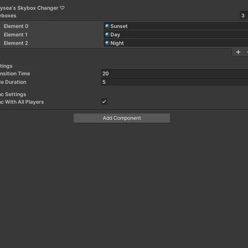Screen dimensions: 248x248
Task: Click the skyboxes array size field showing 3
Action: point(244,15)
